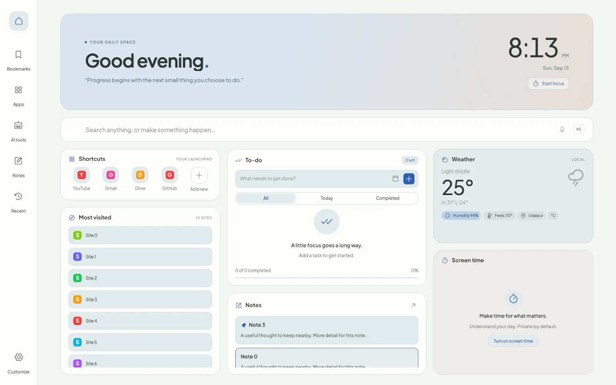Click the Notes widget header icon
This screenshot has height=385, width=616.
click(239, 305)
